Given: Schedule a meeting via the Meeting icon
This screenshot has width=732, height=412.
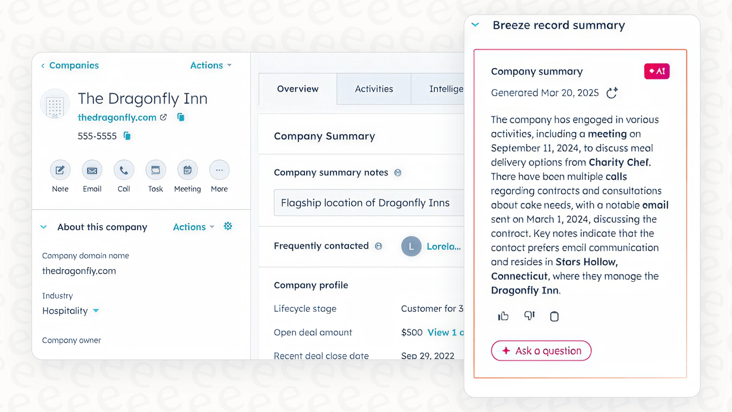Looking at the screenshot, I should (187, 170).
